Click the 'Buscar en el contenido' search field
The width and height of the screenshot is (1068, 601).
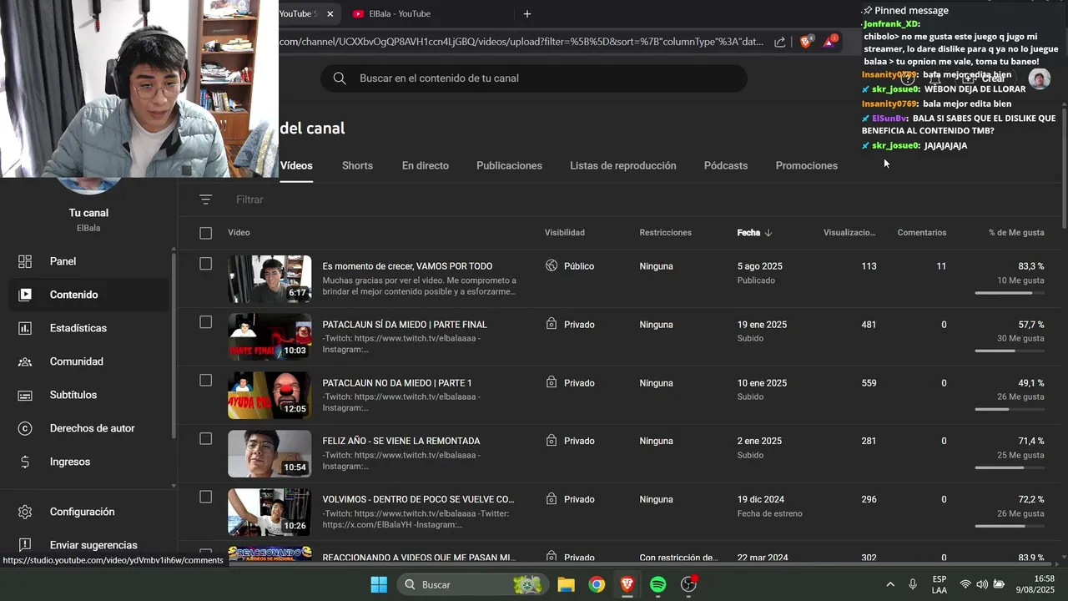pyautogui.click(x=534, y=78)
